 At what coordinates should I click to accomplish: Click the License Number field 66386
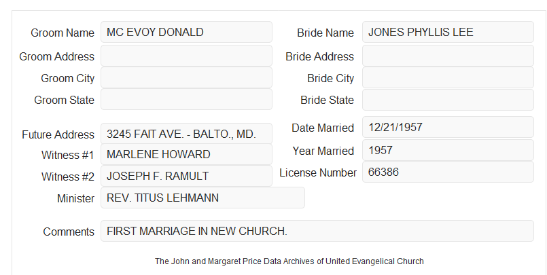pos(448,172)
